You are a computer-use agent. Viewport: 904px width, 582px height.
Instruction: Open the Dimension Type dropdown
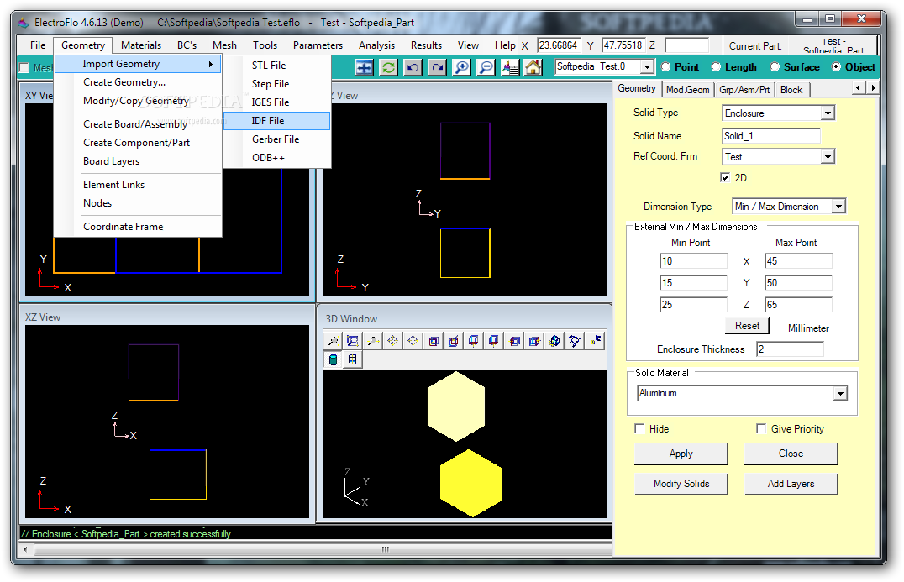point(838,207)
